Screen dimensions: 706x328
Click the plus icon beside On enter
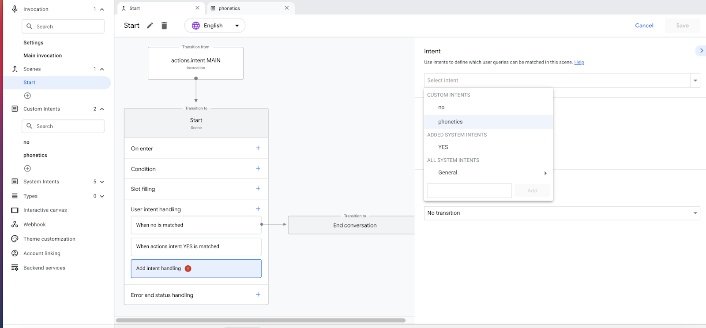pyautogui.click(x=258, y=148)
